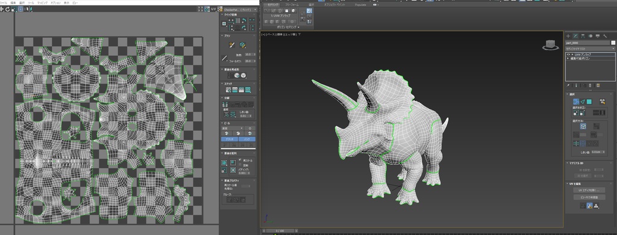Screen dimensions: 617x235
Task: Click the ビュー内で微調整 button
Action: click(x=589, y=197)
